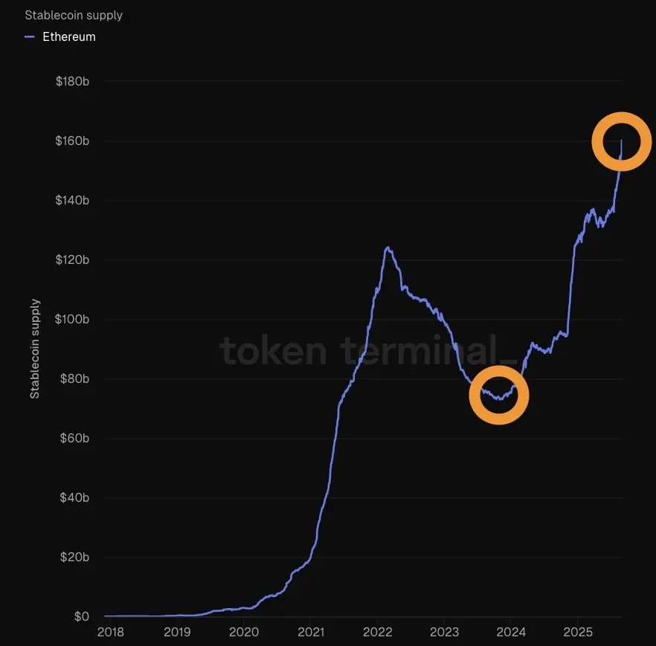Click the 2021 x-axis tick label
This screenshot has height=646, width=656.
point(311,632)
